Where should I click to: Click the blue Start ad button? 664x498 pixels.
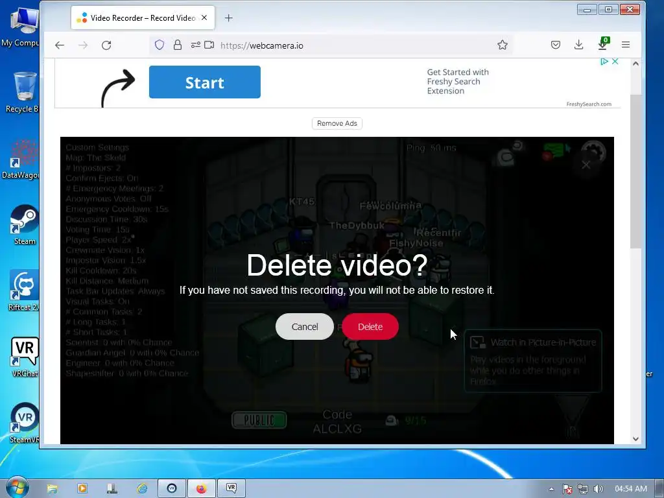(204, 82)
